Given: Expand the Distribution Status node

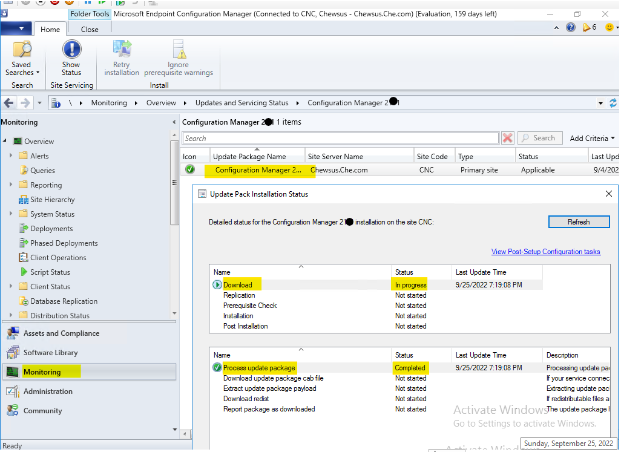Looking at the screenshot, I should point(11,315).
